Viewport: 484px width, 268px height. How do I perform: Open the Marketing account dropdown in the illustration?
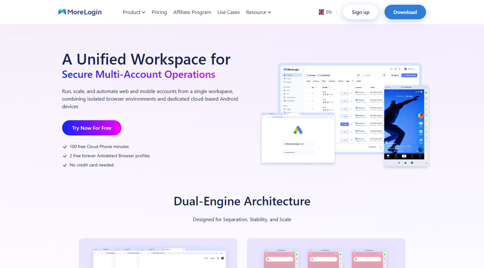(410, 69)
